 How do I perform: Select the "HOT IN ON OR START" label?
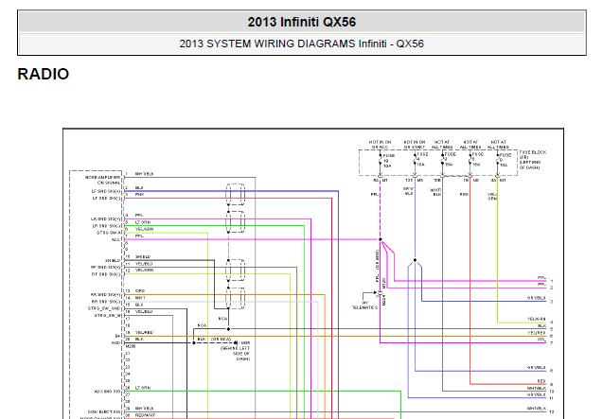(x=415, y=145)
